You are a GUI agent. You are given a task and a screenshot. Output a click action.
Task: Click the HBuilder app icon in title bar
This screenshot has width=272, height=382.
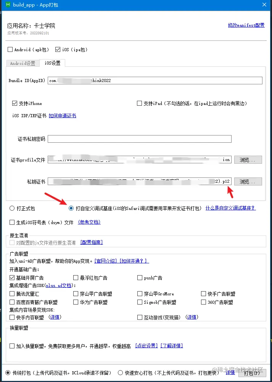point(8,5)
